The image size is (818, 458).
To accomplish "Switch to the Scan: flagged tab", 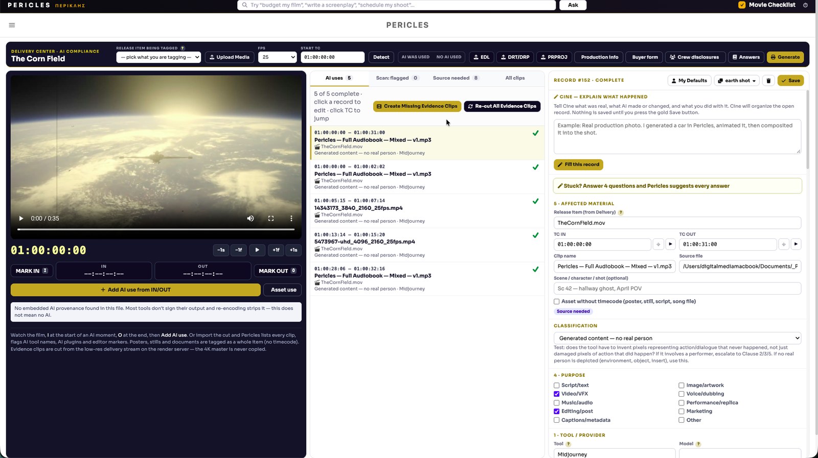I will point(397,78).
